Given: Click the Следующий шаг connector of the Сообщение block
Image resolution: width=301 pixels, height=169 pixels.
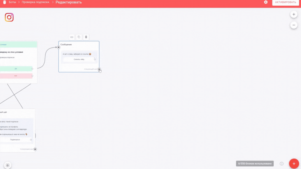Looking at the screenshot, I should (x=99, y=69).
